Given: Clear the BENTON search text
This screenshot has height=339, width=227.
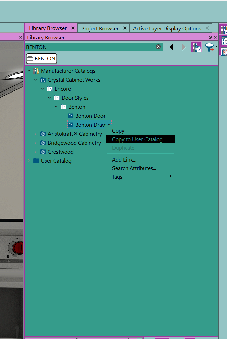Looking at the screenshot, I should click(x=158, y=47).
